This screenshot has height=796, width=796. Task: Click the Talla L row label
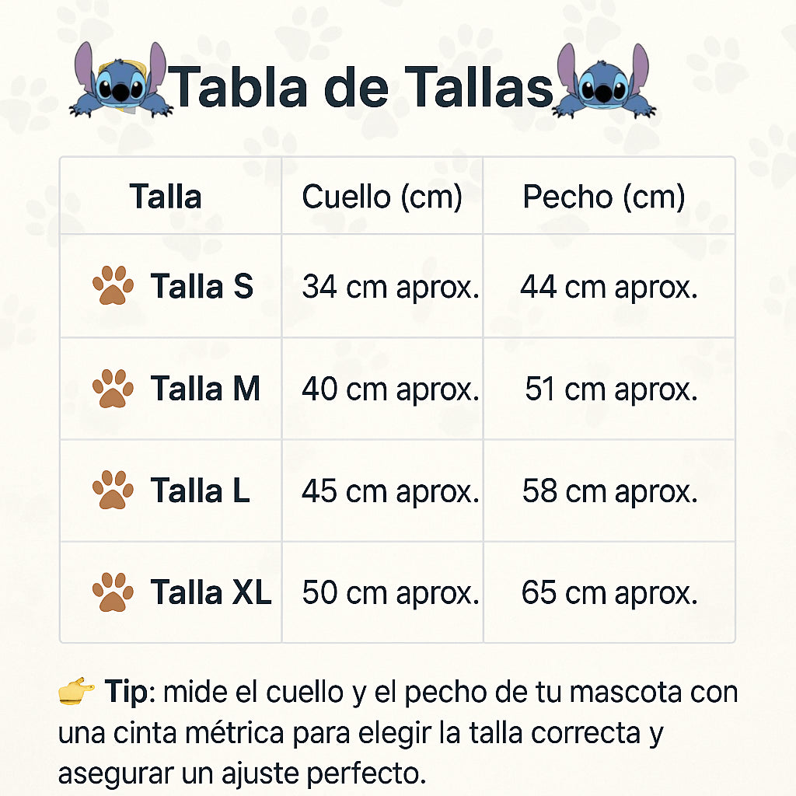click(200, 491)
